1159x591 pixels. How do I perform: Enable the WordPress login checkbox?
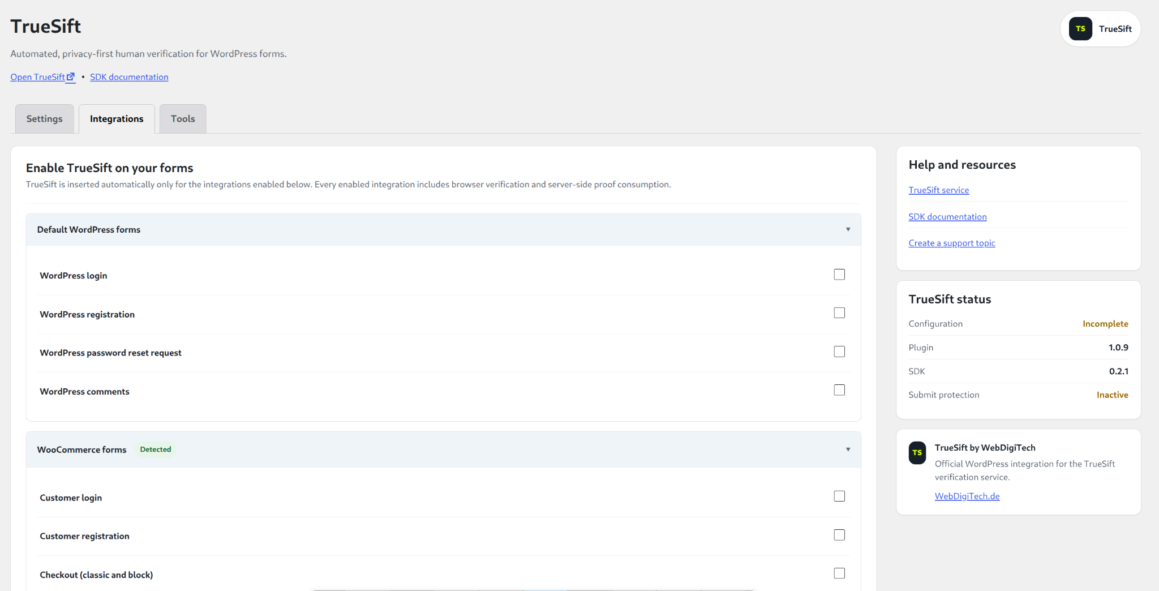(839, 275)
